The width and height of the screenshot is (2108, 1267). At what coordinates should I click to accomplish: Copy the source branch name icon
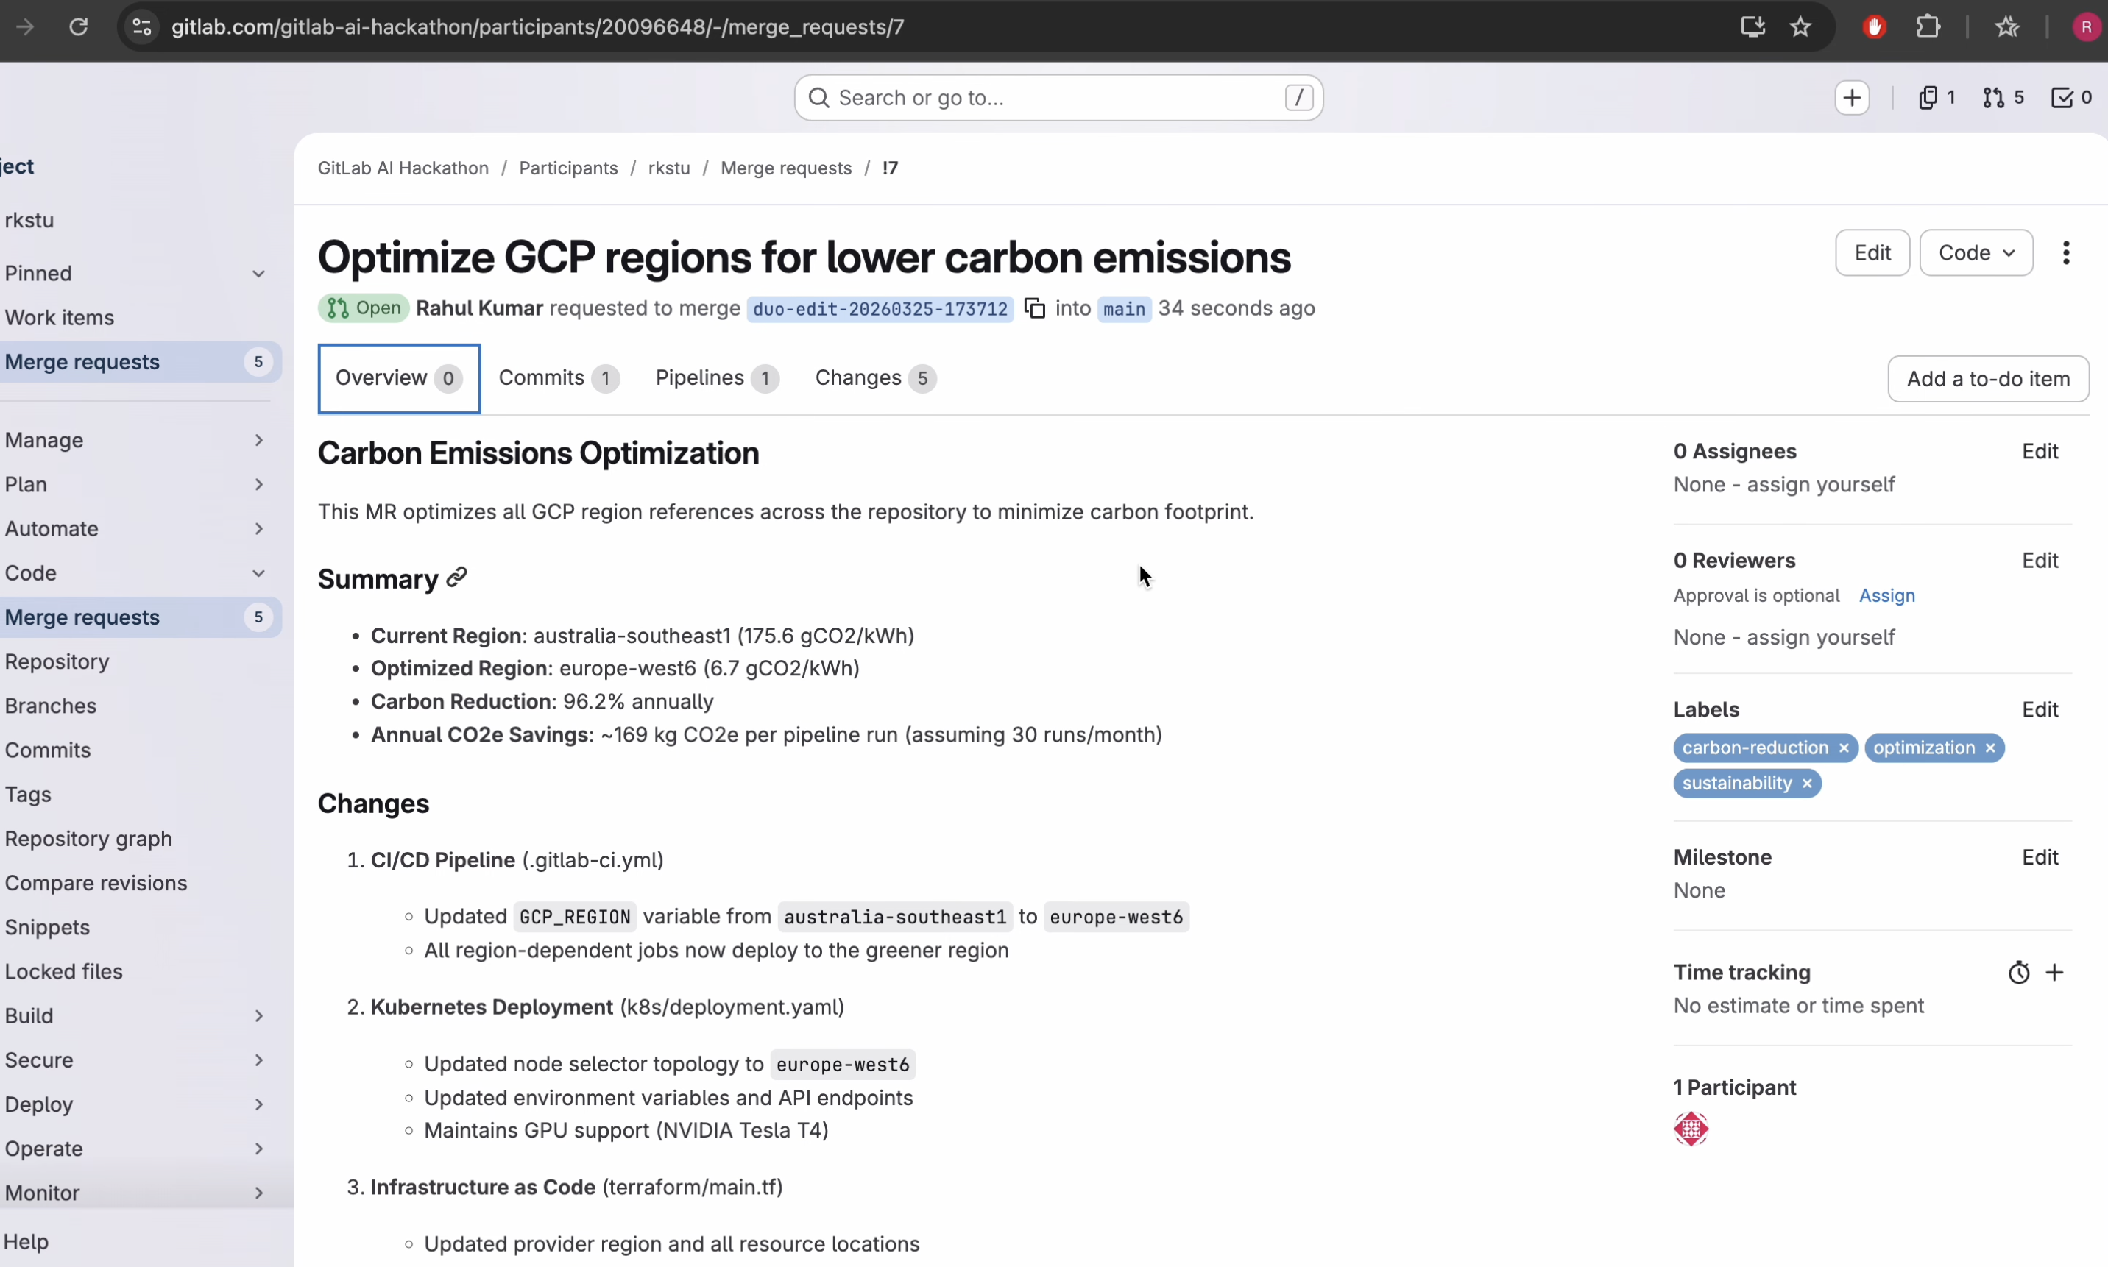(x=1034, y=308)
